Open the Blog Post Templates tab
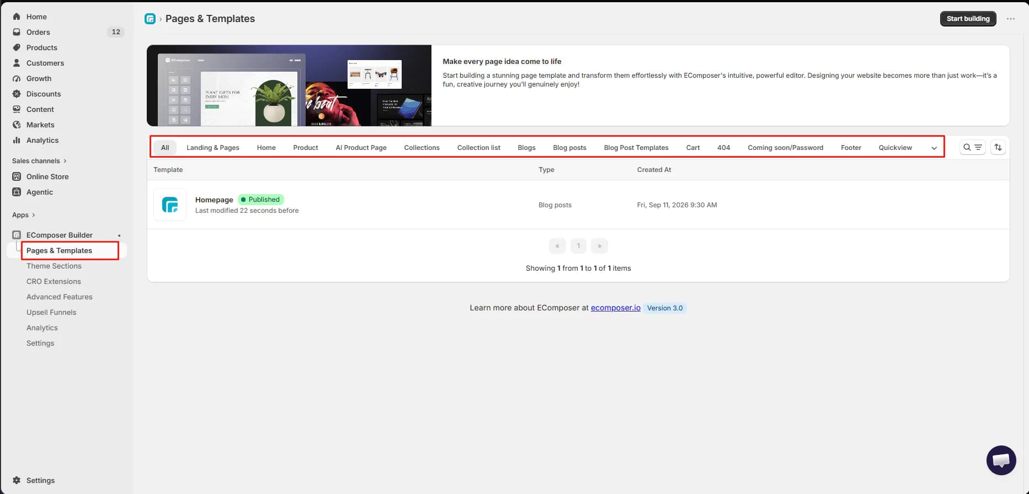Image resolution: width=1029 pixels, height=494 pixels. pos(636,148)
